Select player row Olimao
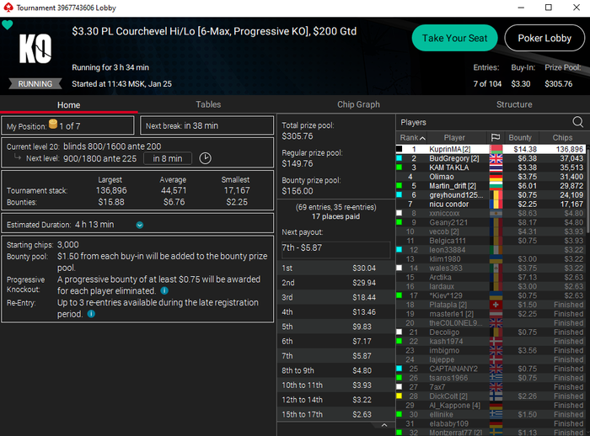Viewport: 590px width, 436px height. (x=491, y=177)
